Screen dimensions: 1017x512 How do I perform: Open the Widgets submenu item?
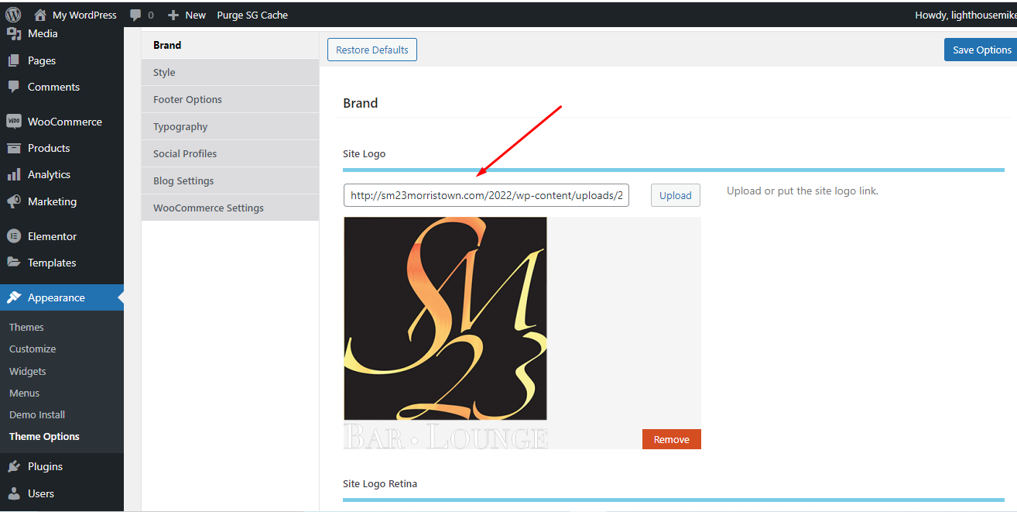[x=28, y=371]
